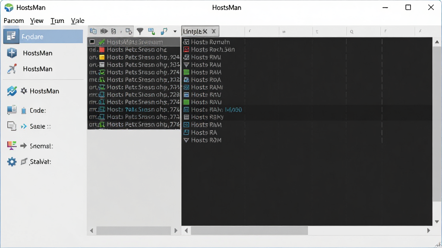
Task: Open the small toolbar dropdown arrow
Action: [175, 31]
